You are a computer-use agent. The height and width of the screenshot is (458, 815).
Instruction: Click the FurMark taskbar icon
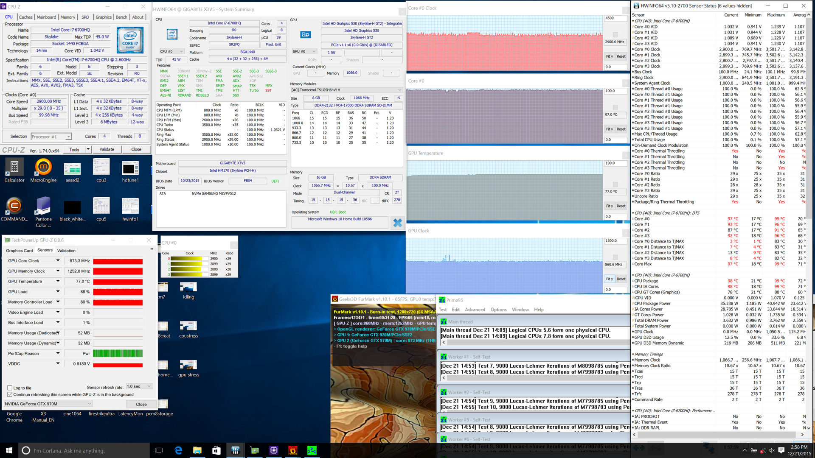coord(292,450)
